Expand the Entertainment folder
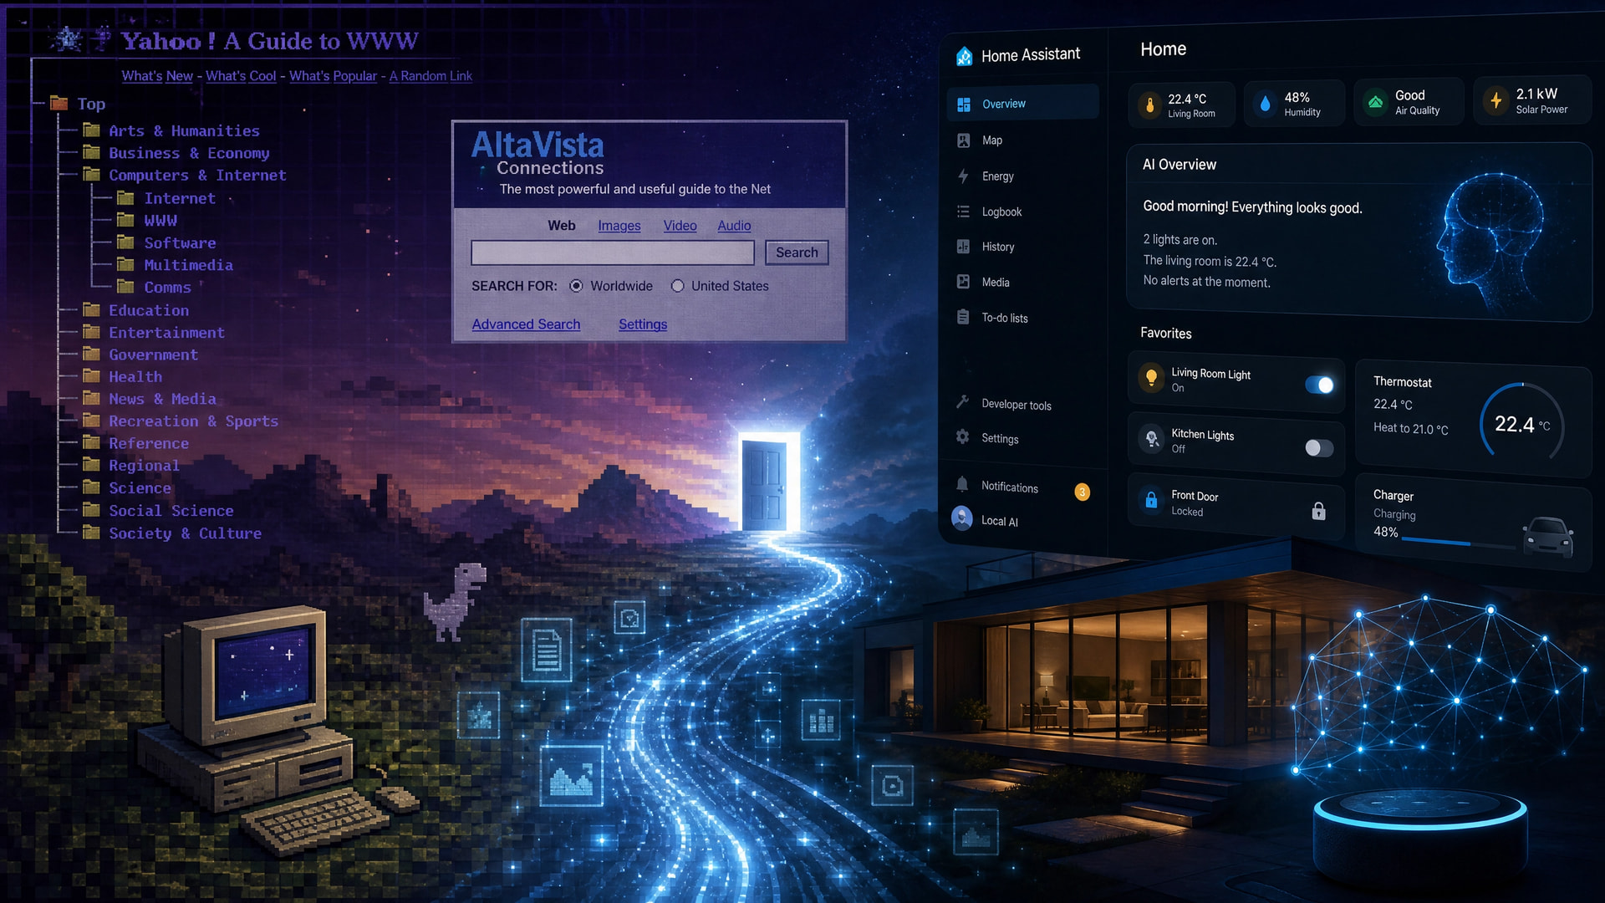This screenshot has width=1605, height=903. click(x=92, y=332)
